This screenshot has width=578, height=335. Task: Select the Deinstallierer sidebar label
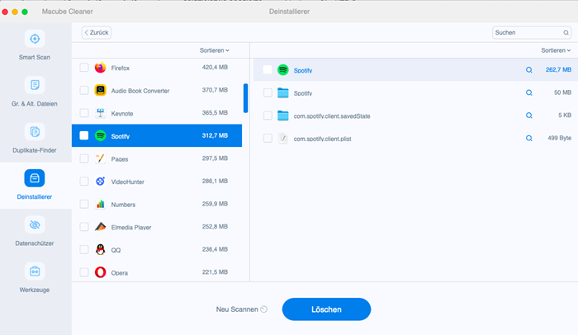pos(35,197)
